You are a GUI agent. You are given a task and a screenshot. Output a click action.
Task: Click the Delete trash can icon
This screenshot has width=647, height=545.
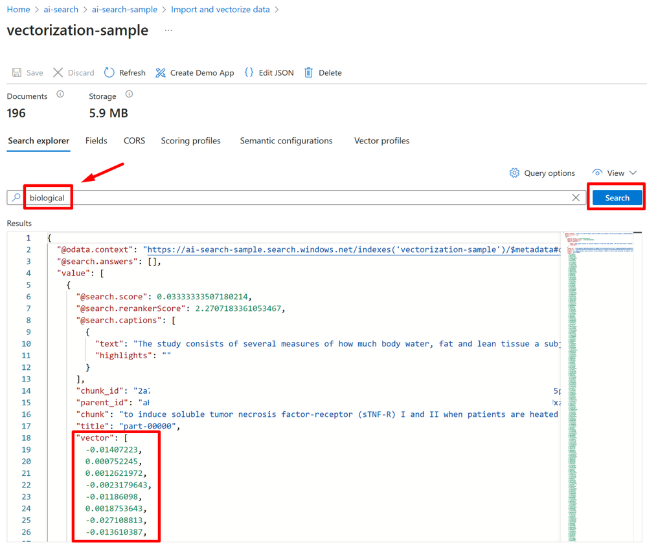pos(309,72)
